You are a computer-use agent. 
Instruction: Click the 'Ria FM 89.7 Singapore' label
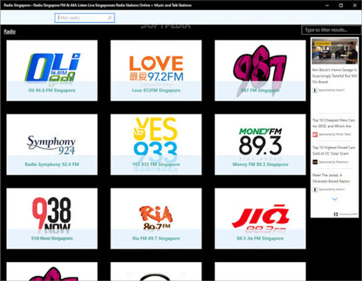156,238
